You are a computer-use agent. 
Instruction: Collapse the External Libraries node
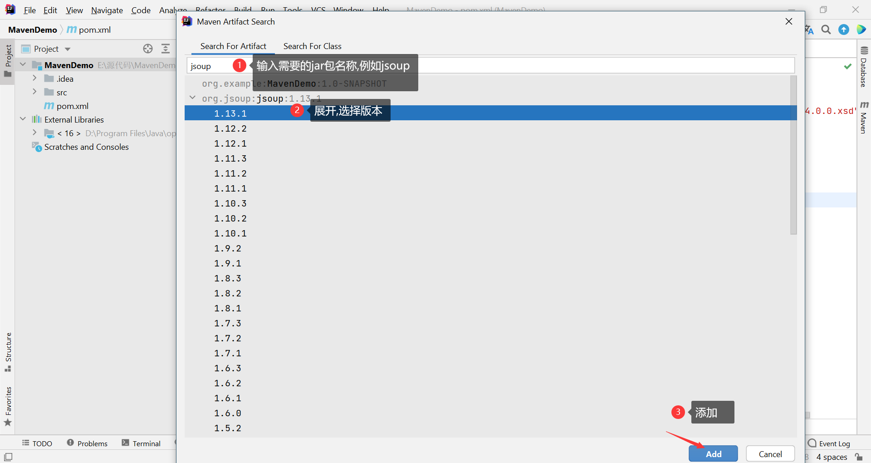pyautogui.click(x=23, y=119)
